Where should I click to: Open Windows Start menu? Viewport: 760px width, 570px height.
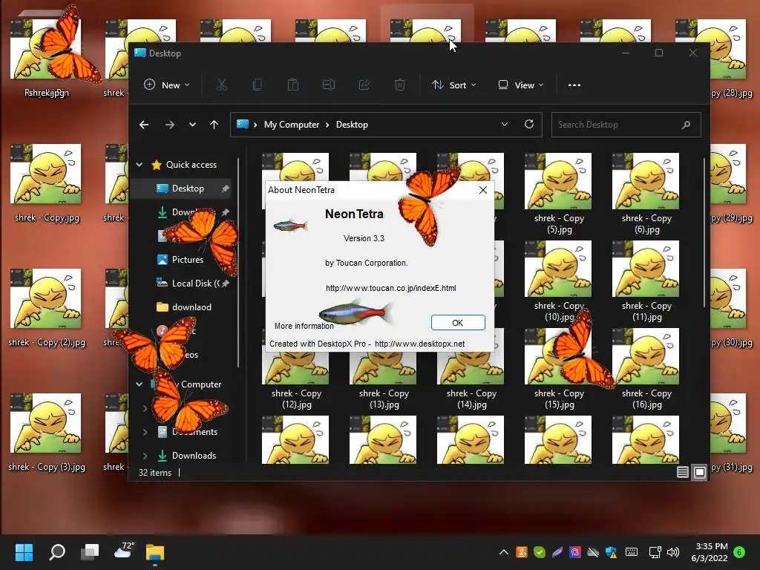pos(24,552)
